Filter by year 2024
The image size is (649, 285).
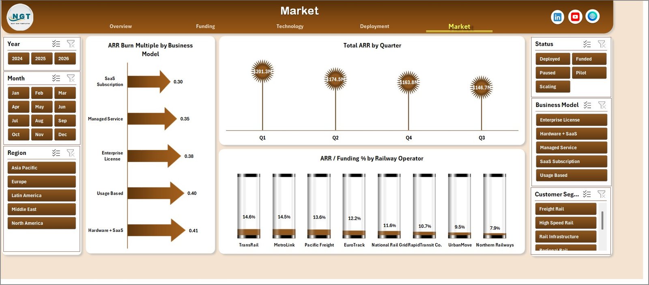(18, 58)
